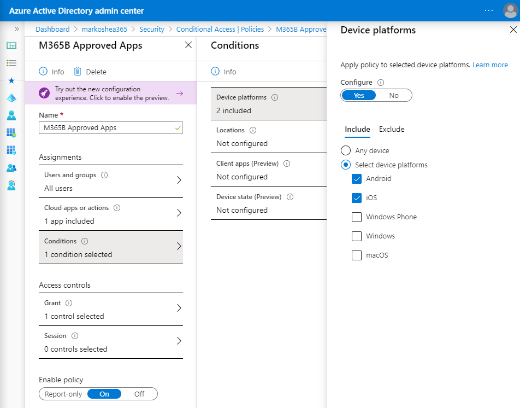Open All services list icon
Image resolution: width=520 pixels, height=408 pixels.
click(11, 63)
